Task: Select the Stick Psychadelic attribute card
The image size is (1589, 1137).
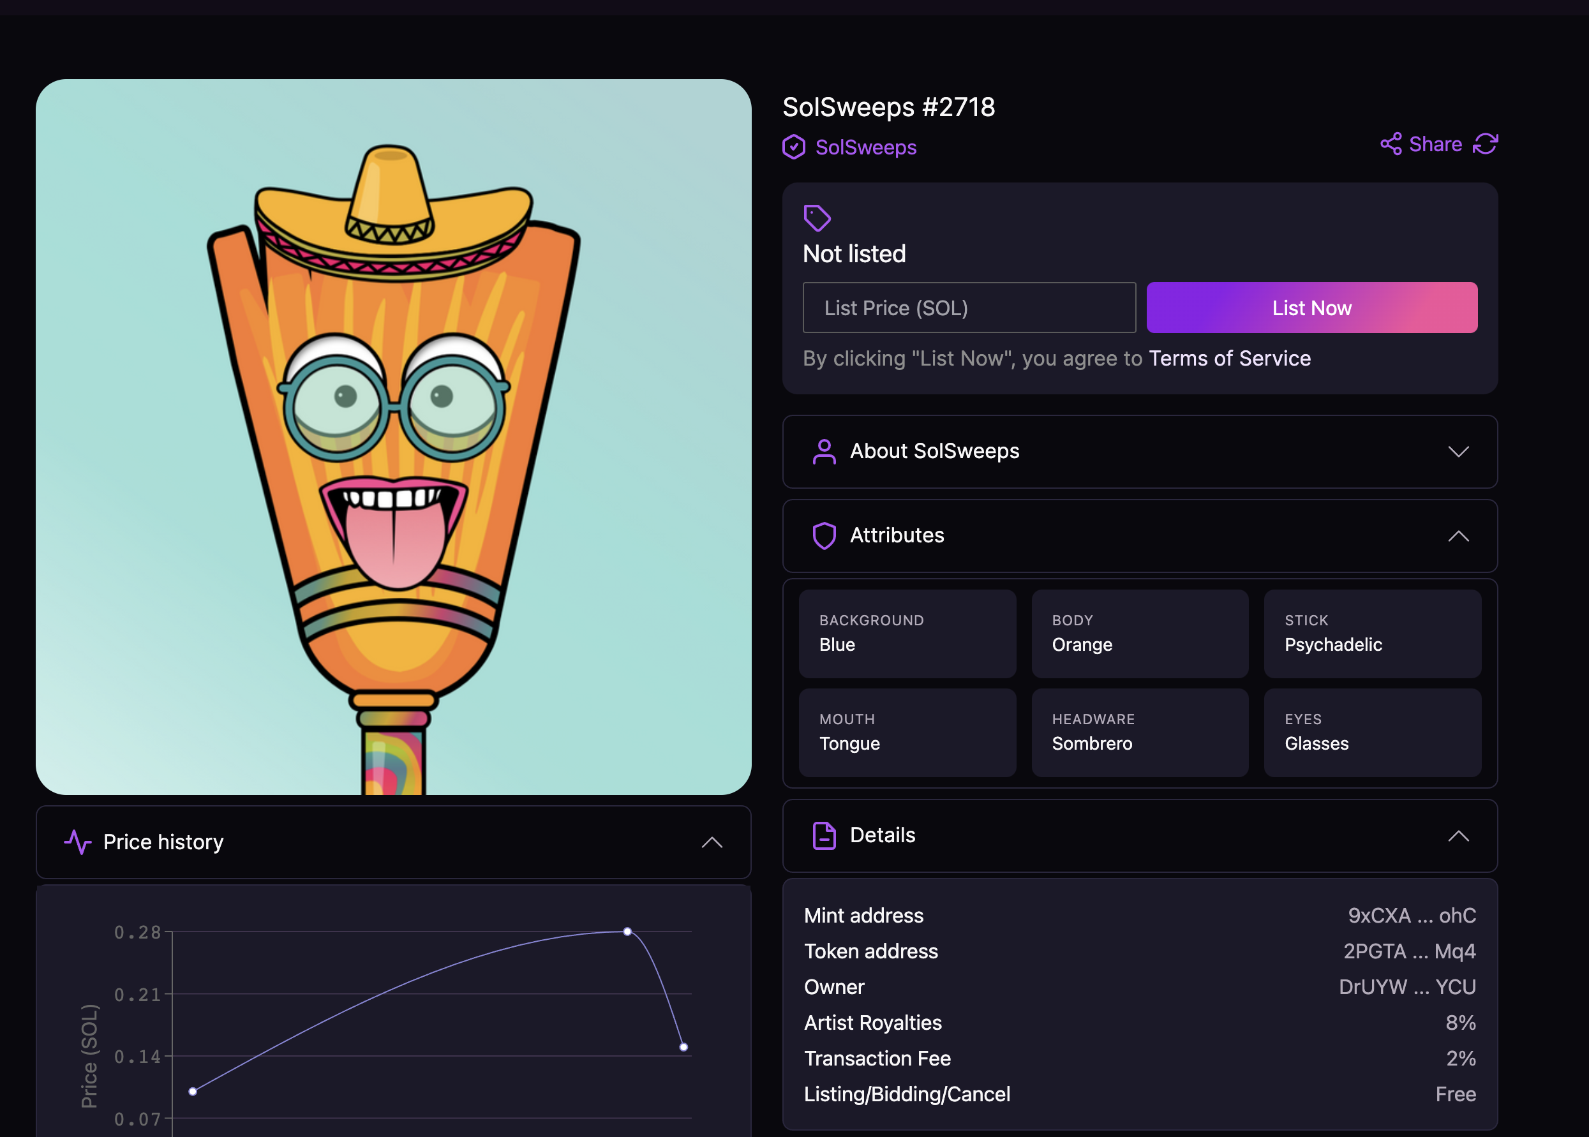Action: 1372,634
